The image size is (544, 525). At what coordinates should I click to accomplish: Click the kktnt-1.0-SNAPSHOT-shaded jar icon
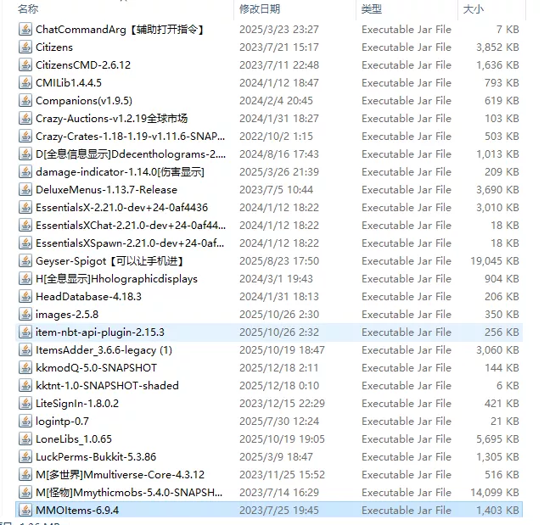[x=25, y=386]
